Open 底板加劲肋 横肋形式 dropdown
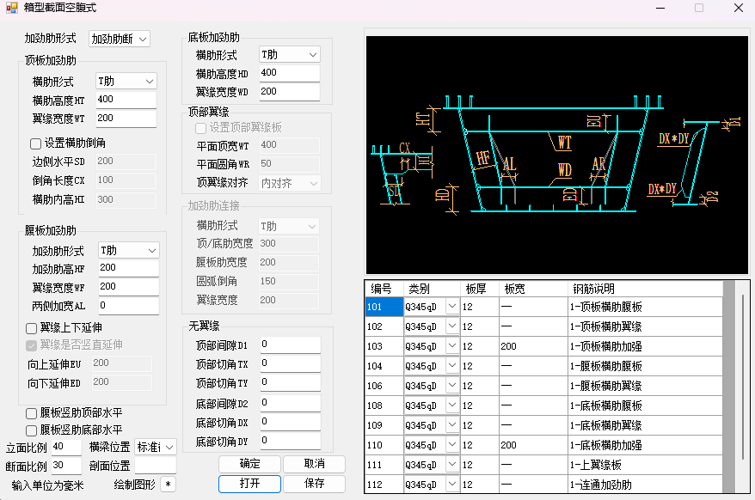755x500 pixels. pos(290,55)
